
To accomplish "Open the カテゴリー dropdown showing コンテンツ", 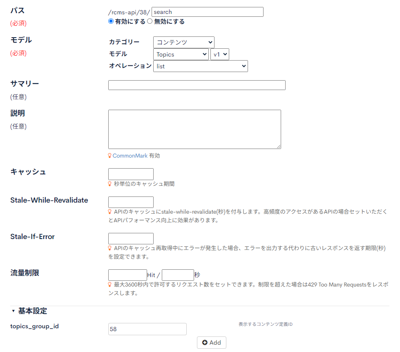I will pos(183,42).
